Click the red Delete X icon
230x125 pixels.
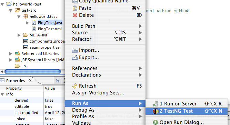tap(75, 15)
